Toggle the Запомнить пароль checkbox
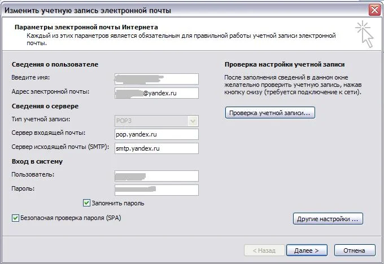This screenshot has height=264, width=384. [87, 203]
